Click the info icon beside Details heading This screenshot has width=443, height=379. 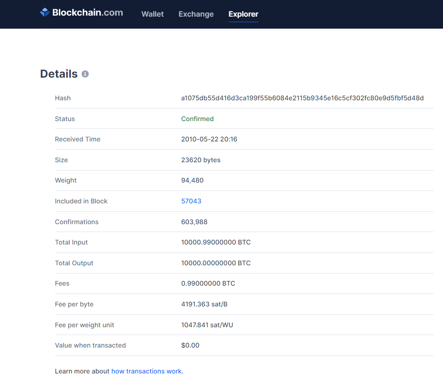pyautogui.click(x=85, y=74)
